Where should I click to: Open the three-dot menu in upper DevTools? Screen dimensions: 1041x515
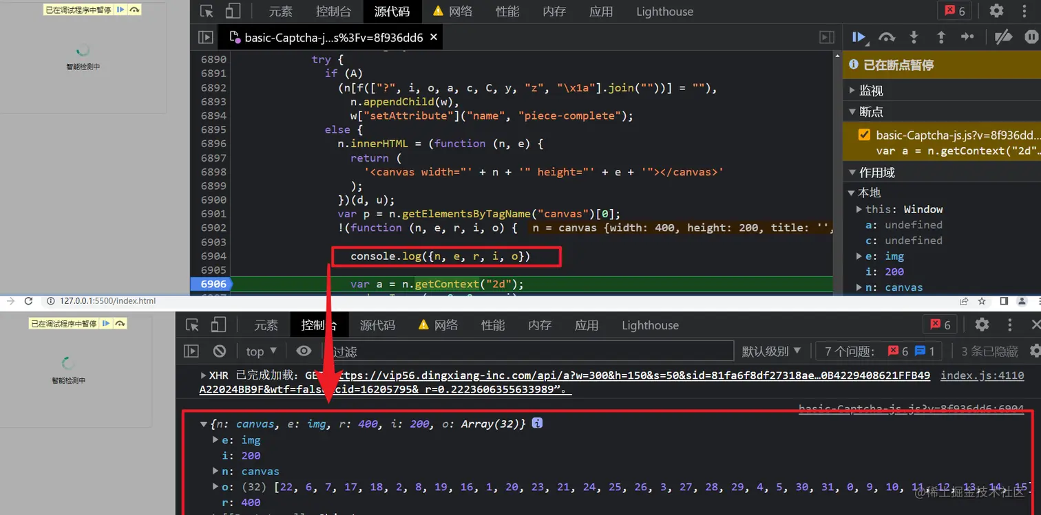1024,11
